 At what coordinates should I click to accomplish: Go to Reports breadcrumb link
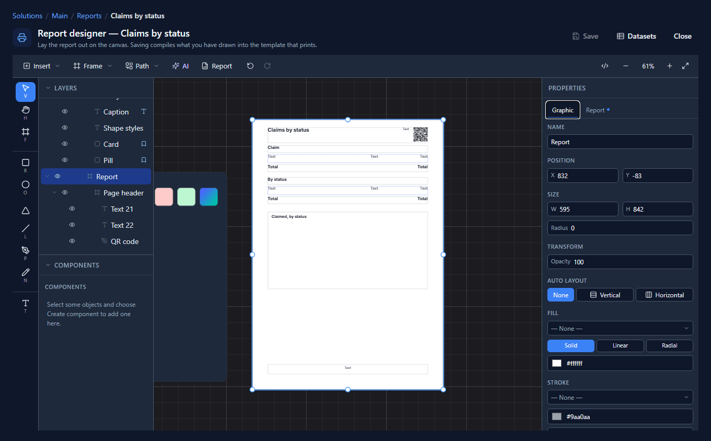89,16
